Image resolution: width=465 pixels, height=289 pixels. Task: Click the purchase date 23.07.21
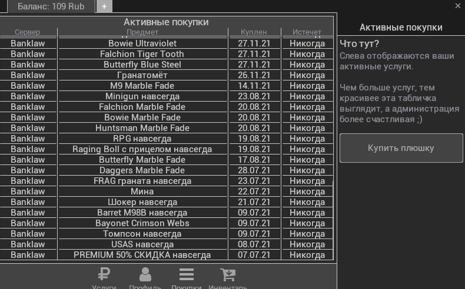tap(254, 181)
